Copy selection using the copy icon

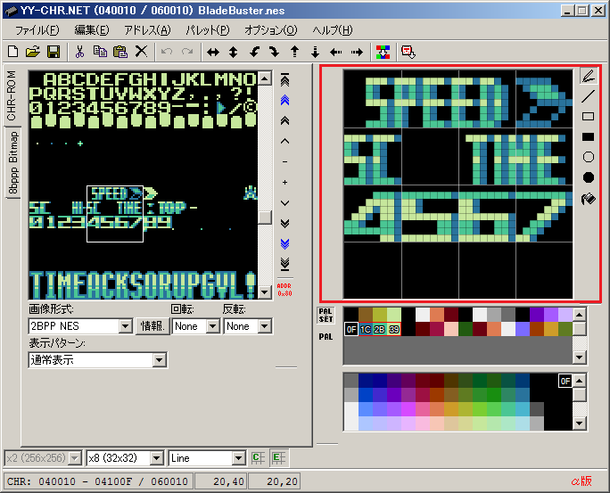(100, 52)
